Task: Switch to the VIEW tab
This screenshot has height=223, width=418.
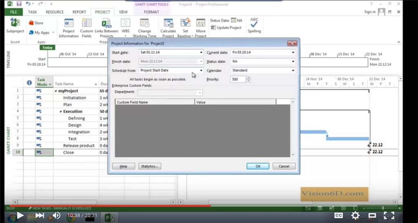Action: pyautogui.click(x=123, y=12)
